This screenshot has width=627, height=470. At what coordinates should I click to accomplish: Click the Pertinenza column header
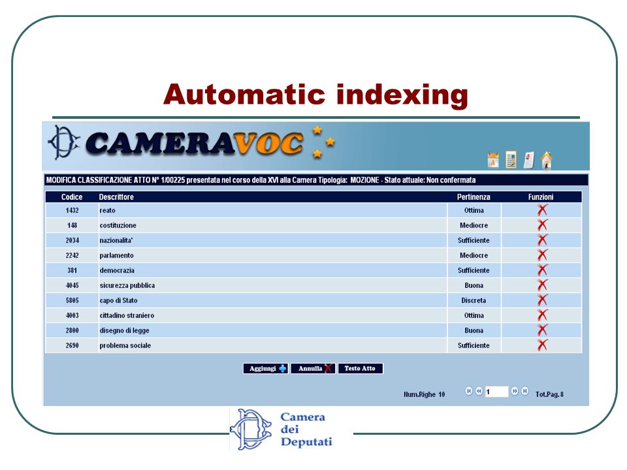click(474, 197)
